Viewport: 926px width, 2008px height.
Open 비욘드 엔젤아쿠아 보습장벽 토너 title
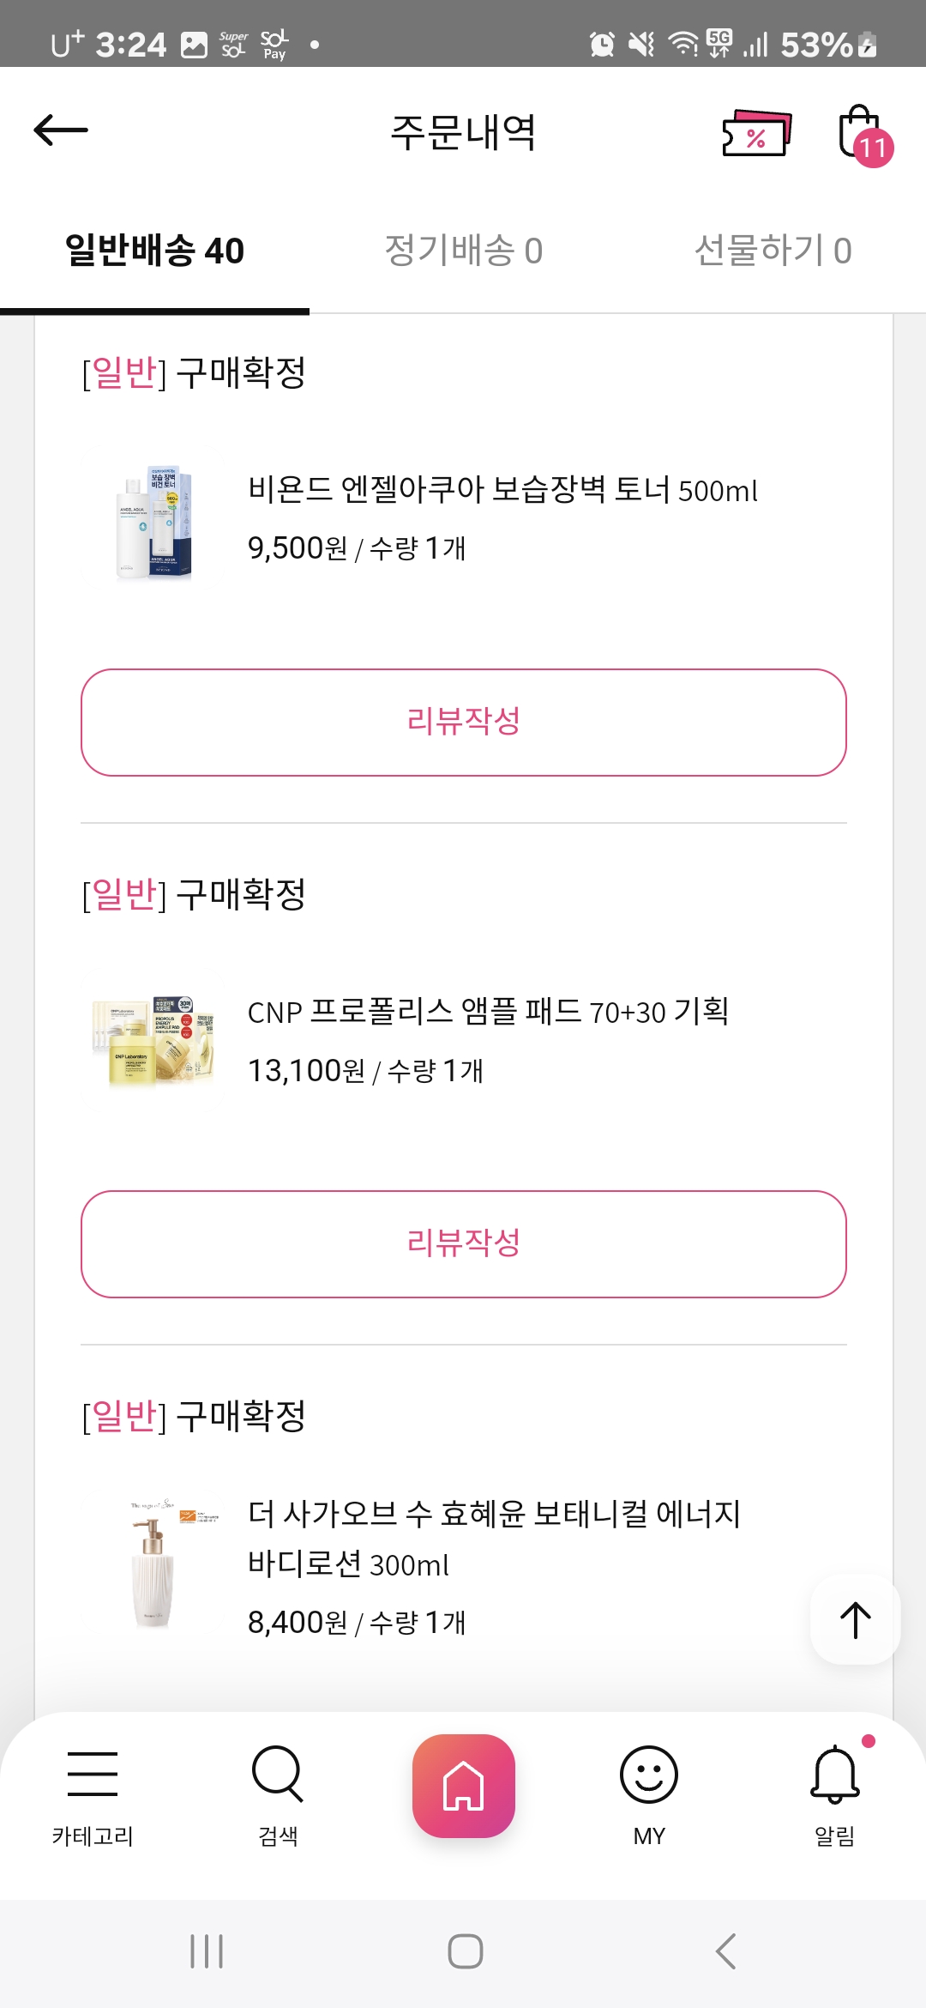[502, 490]
